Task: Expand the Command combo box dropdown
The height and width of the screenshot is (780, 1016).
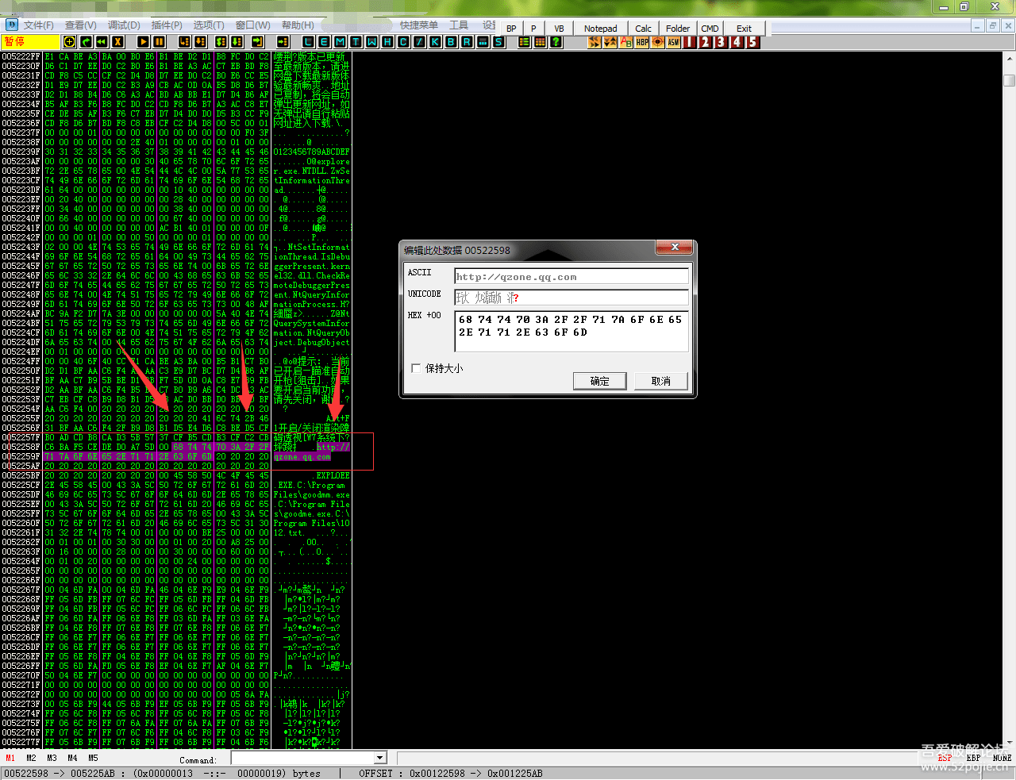Action: [x=379, y=759]
